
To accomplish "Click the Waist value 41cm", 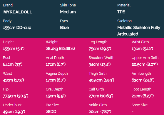I will 14,80.
